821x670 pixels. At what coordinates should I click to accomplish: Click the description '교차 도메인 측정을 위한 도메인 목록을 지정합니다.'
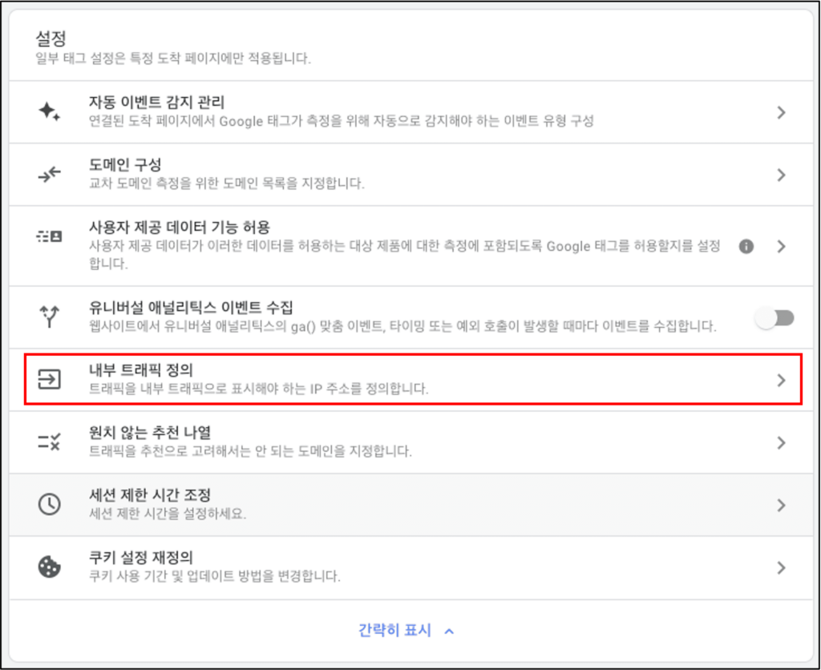click(x=226, y=184)
